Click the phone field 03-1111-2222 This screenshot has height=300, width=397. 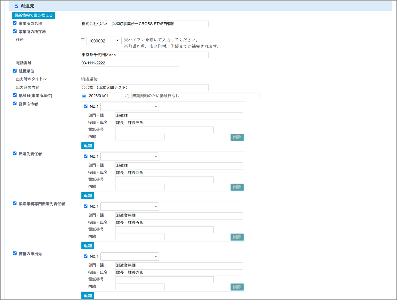point(130,63)
